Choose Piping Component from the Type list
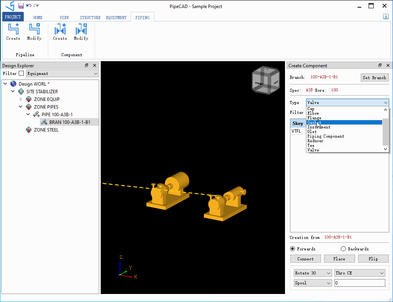The image size is (393, 302). [344, 136]
